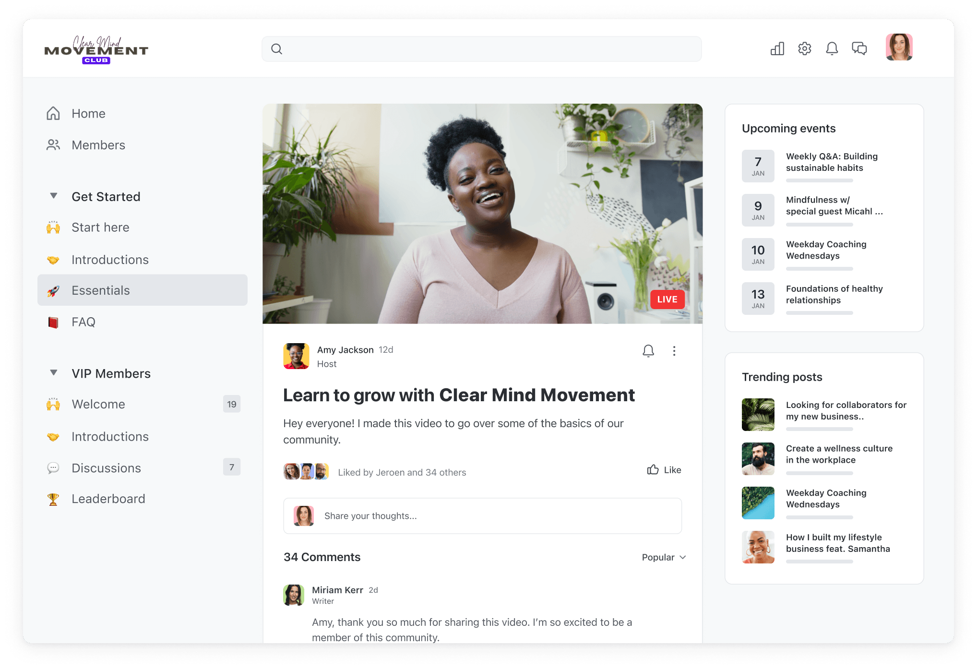The width and height of the screenshot is (977, 670).
Task: Click smiling woman trending post thumbnail
Action: pyautogui.click(x=758, y=547)
